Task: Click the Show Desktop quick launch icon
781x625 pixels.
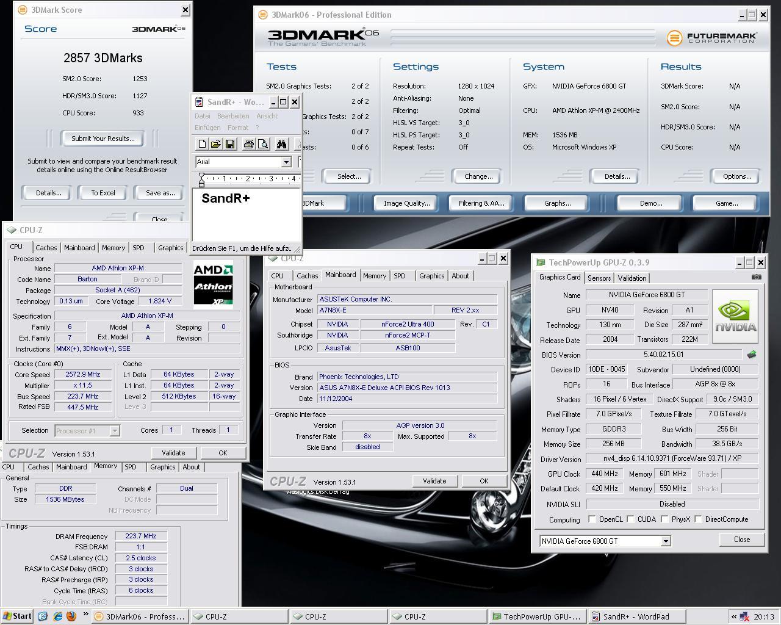Action: click(43, 616)
